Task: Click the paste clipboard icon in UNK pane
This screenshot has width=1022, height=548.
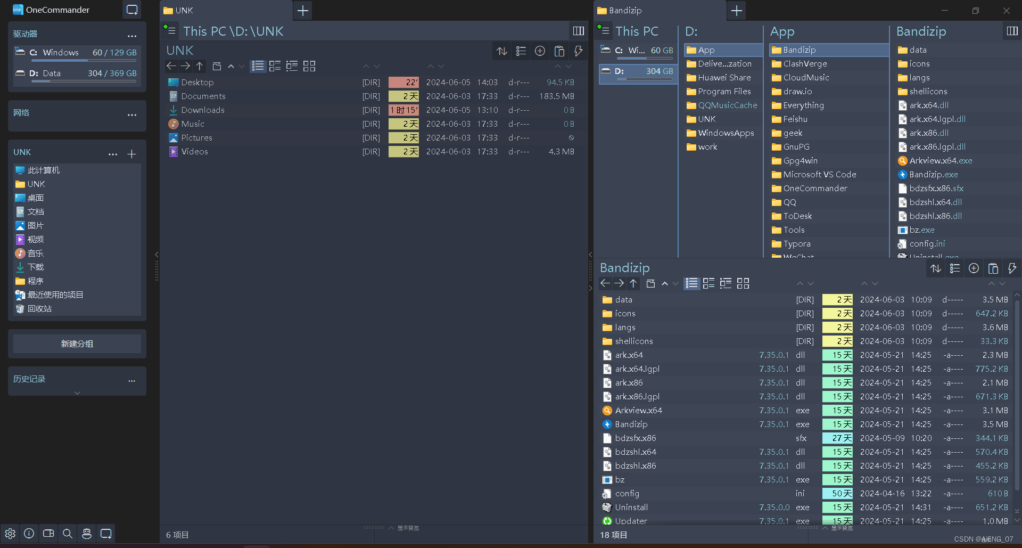Action: click(x=559, y=51)
